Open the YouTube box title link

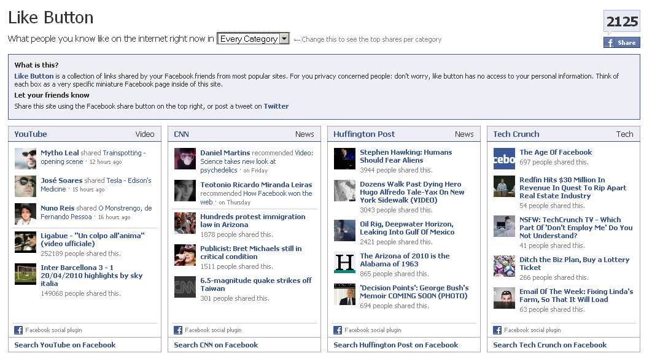pos(31,134)
